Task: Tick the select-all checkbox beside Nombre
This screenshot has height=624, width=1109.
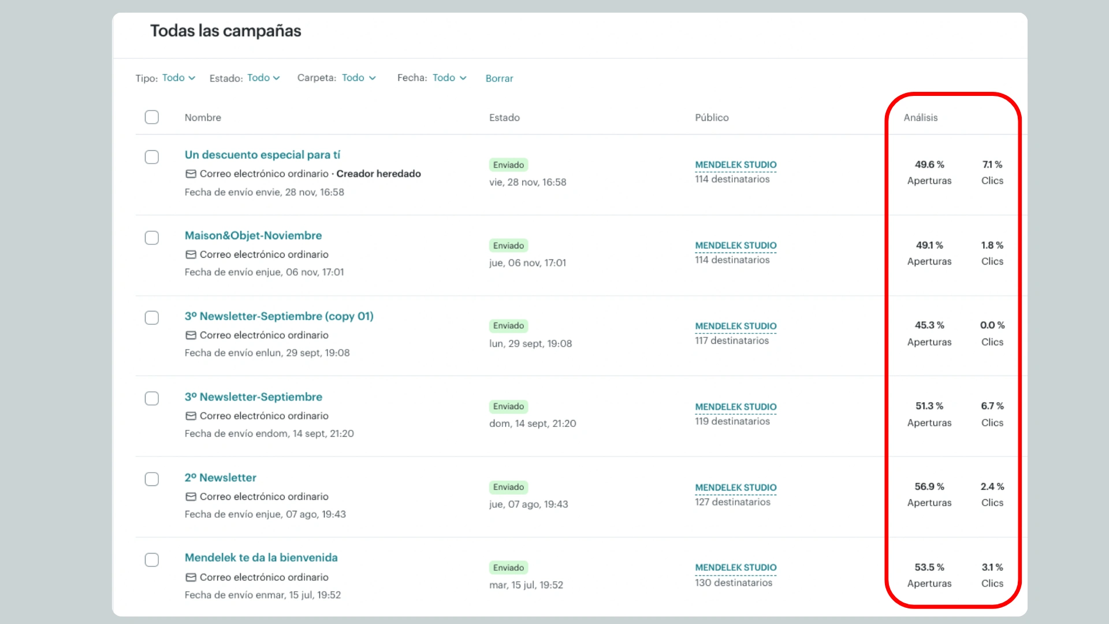Action: [x=152, y=117]
